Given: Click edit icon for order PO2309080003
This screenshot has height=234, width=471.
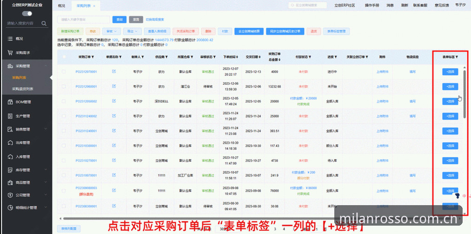Looking at the screenshot, I should [x=114, y=190].
